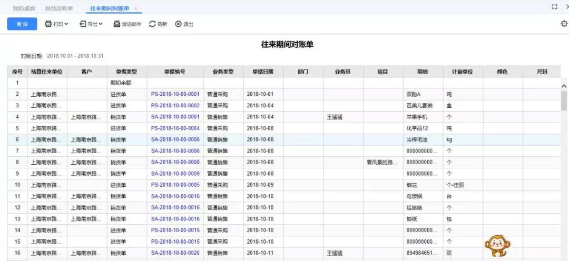Click the scrollbar up arrow
Screen dimensions: 569x261
(x=564, y=86)
